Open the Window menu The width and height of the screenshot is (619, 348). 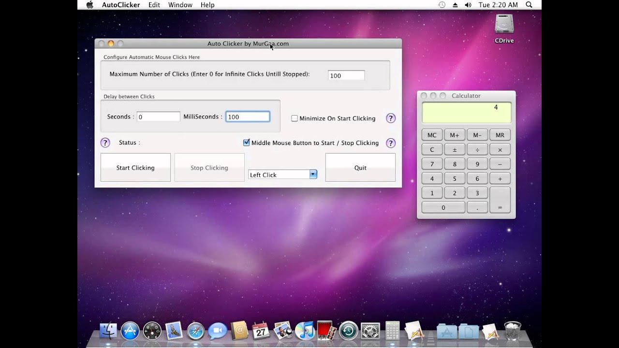180,5
